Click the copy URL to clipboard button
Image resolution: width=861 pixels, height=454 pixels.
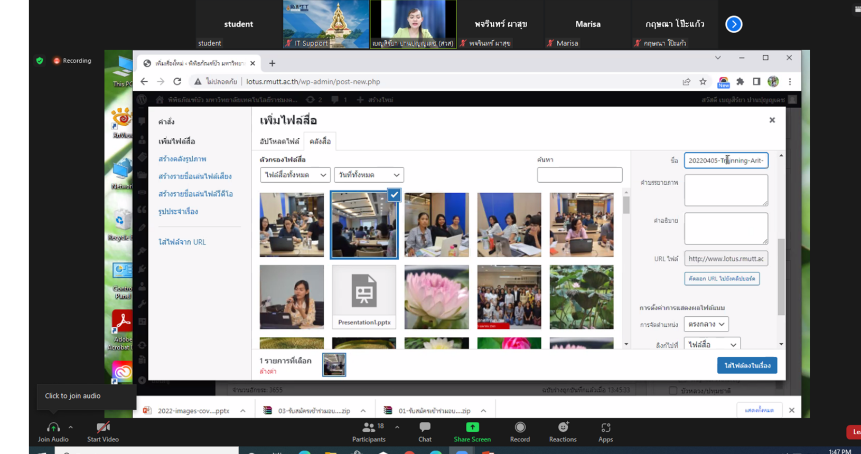pos(722,278)
